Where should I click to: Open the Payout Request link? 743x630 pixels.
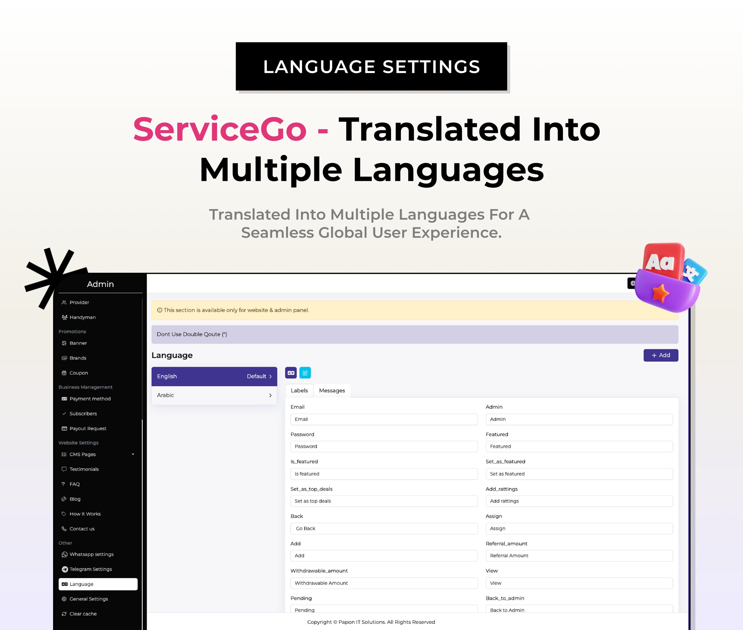coord(98,428)
